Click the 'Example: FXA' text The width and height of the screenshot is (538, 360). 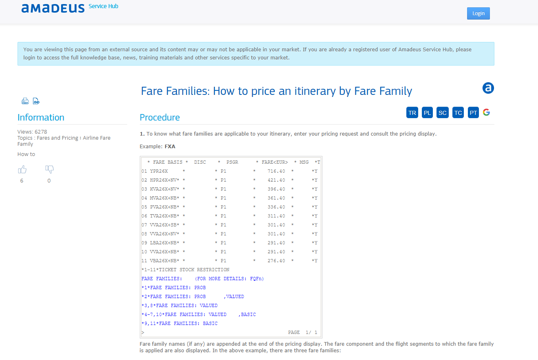click(x=157, y=146)
